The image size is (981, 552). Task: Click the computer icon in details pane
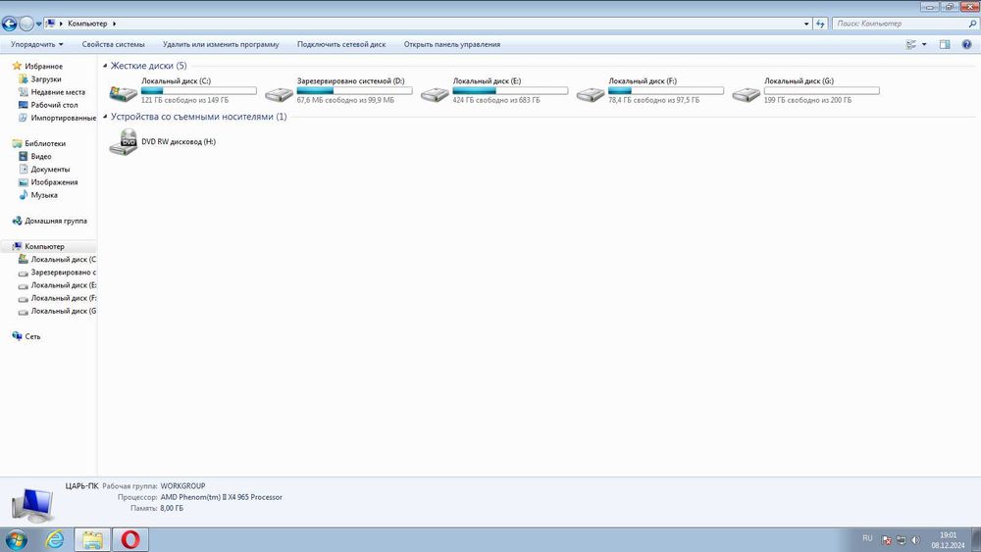[x=32, y=504]
